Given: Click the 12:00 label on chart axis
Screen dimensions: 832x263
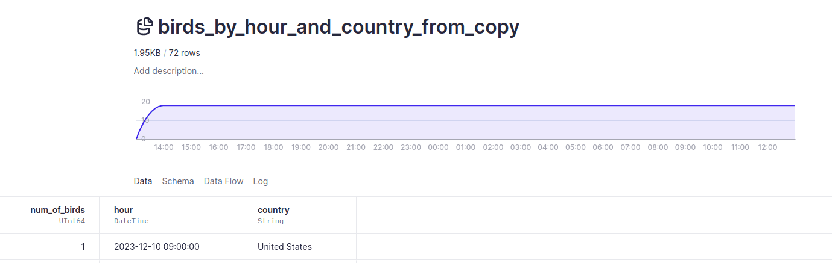Looking at the screenshot, I should tap(767, 147).
